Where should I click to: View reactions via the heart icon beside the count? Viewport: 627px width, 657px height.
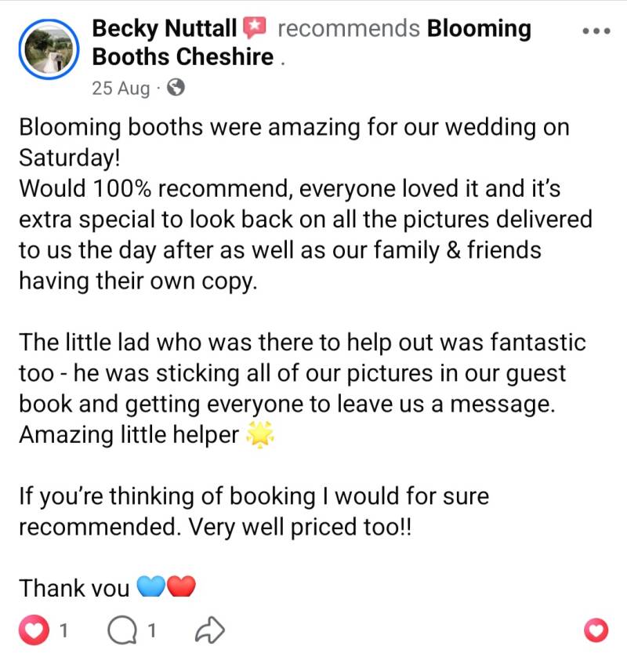[37, 629]
